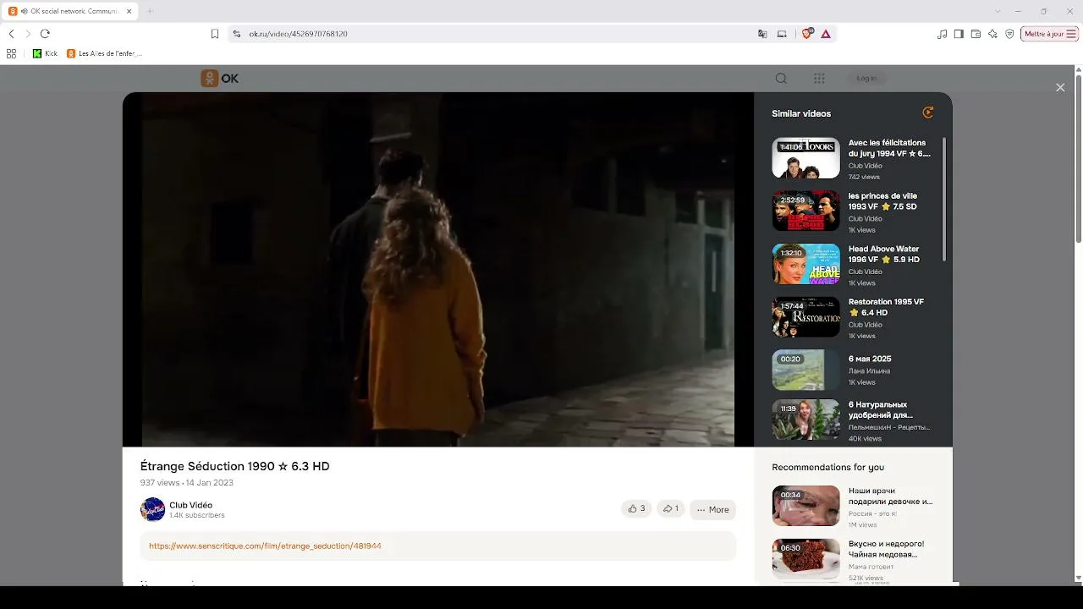Click title 6 мая 2025
The width and height of the screenshot is (1083, 609).
pyautogui.click(x=870, y=359)
